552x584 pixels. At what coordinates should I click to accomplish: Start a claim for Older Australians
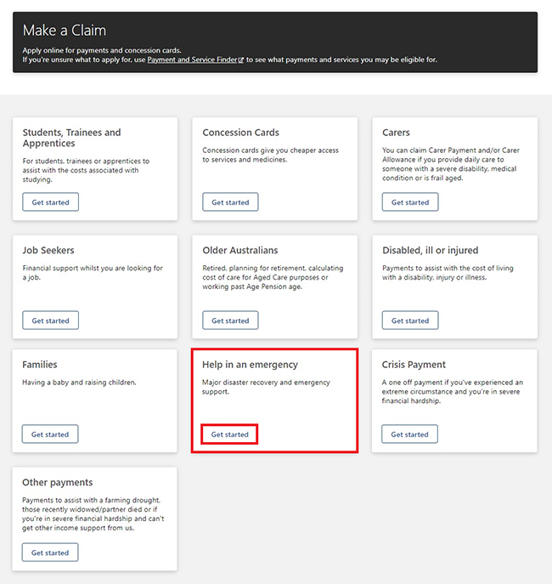230,320
